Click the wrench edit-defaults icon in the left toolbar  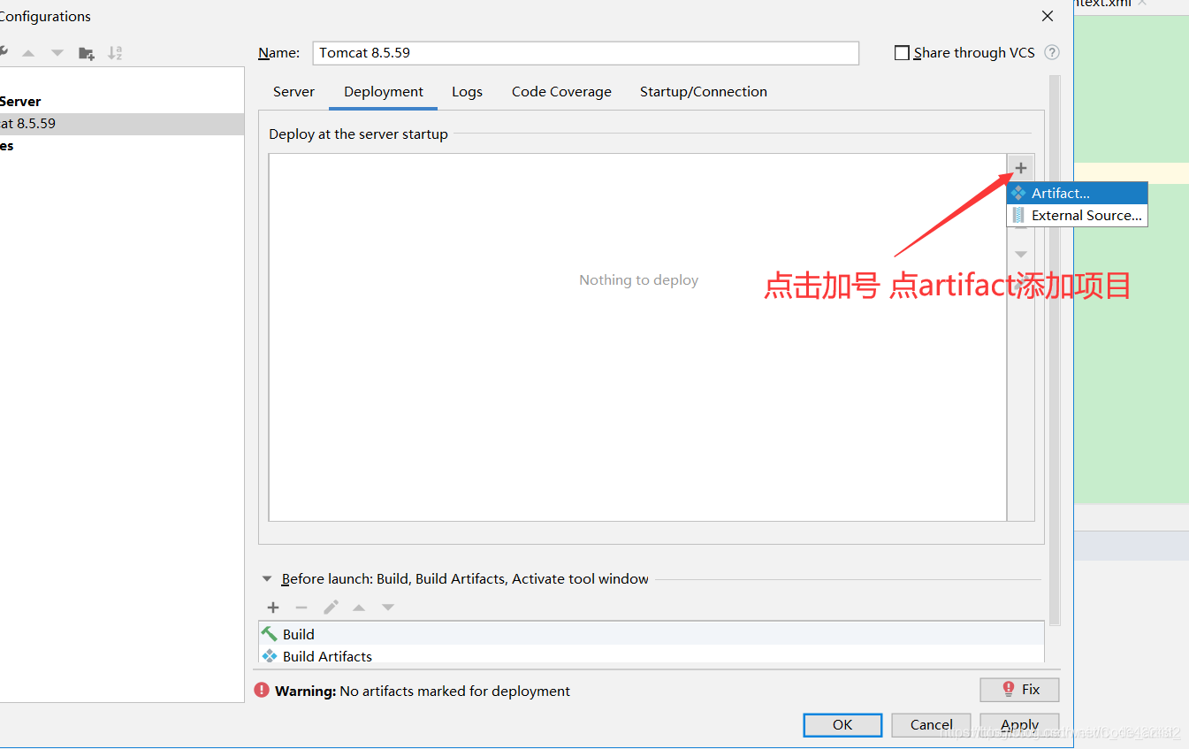[x=4, y=52]
